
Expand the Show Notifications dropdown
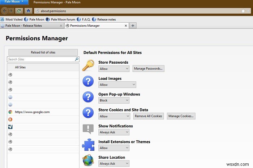(114, 132)
